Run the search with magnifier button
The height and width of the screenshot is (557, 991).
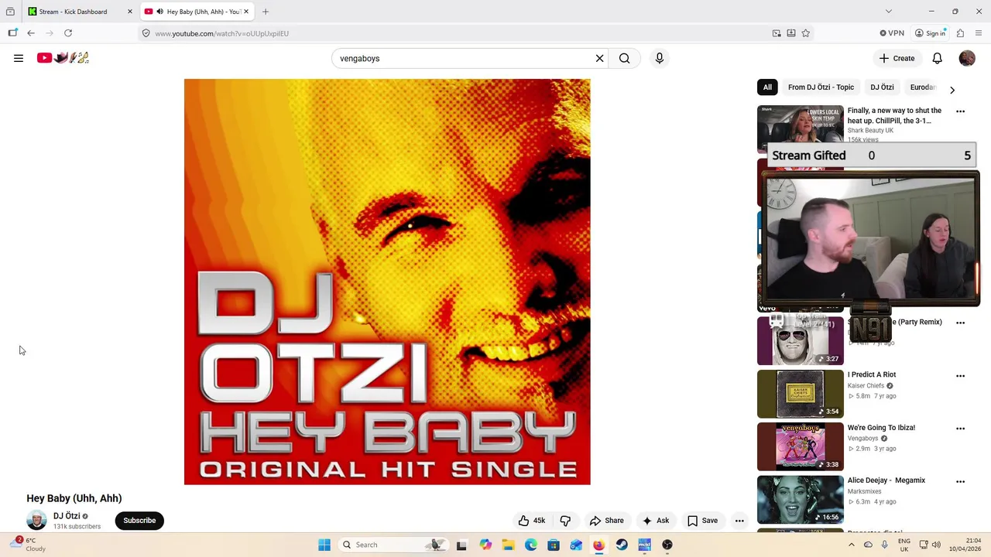tap(624, 58)
